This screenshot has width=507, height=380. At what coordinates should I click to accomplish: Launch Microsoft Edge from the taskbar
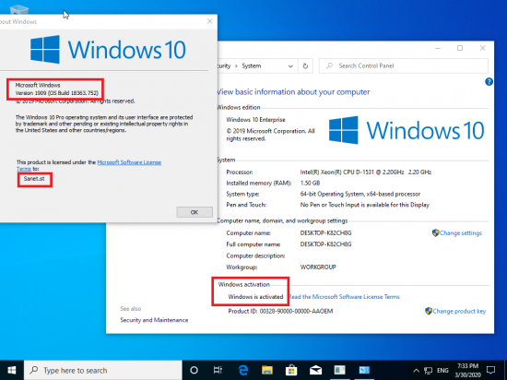(242, 370)
